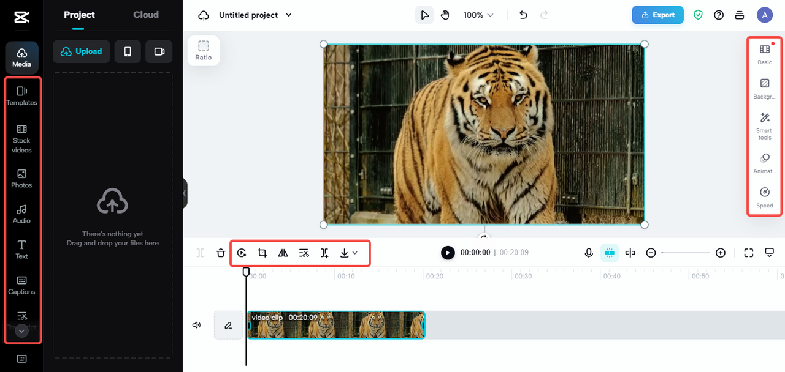Click the undo arrow
785x372 pixels.
tap(523, 15)
